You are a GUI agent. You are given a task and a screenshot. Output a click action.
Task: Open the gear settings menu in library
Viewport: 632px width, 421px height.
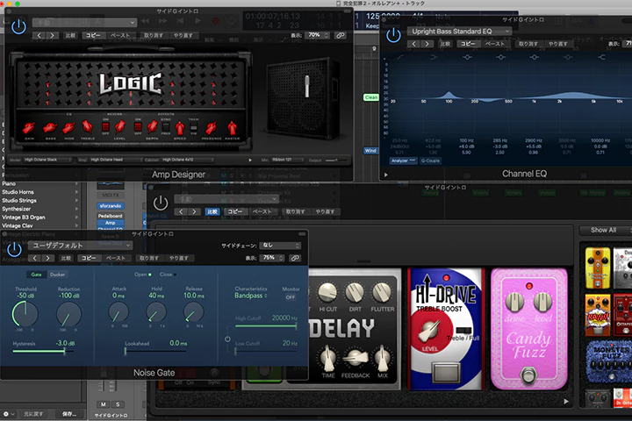click(x=8, y=414)
